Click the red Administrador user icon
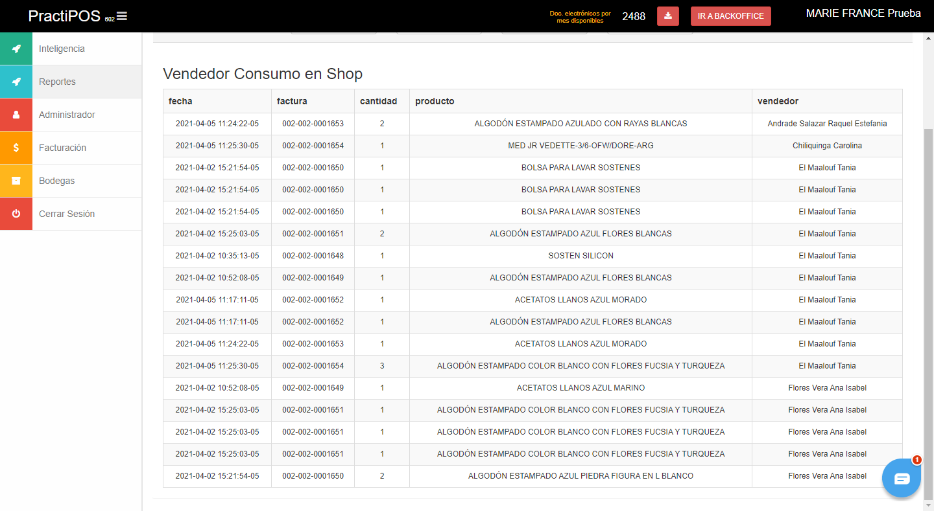 click(x=16, y=115)
